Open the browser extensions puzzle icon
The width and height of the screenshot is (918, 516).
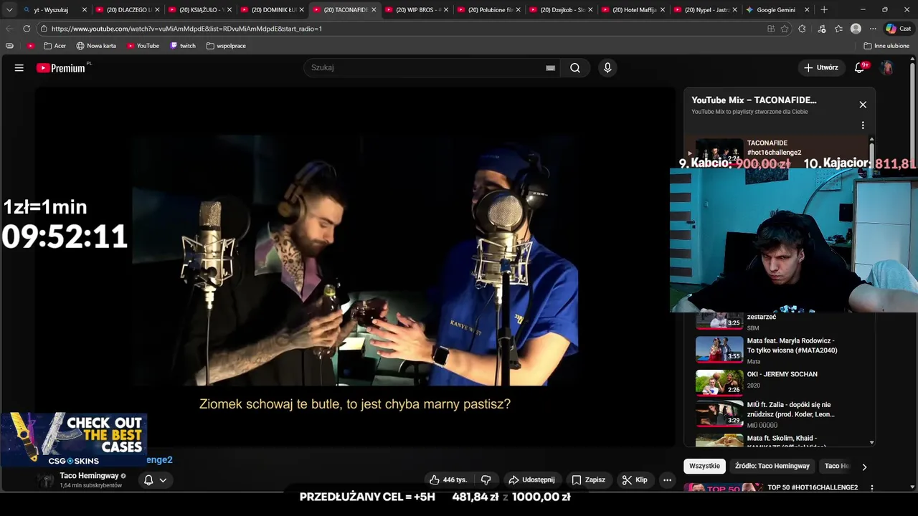click(x=802, y=29)
